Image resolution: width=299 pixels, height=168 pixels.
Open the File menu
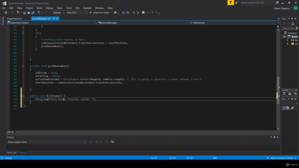4,8
